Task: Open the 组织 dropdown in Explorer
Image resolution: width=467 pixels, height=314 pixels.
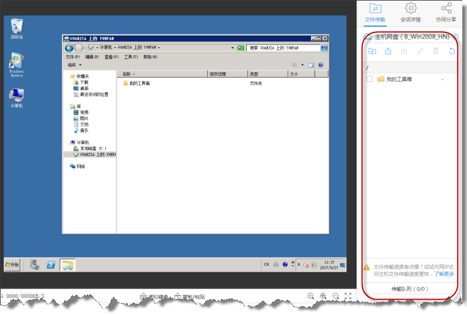Action: (74, 64)
